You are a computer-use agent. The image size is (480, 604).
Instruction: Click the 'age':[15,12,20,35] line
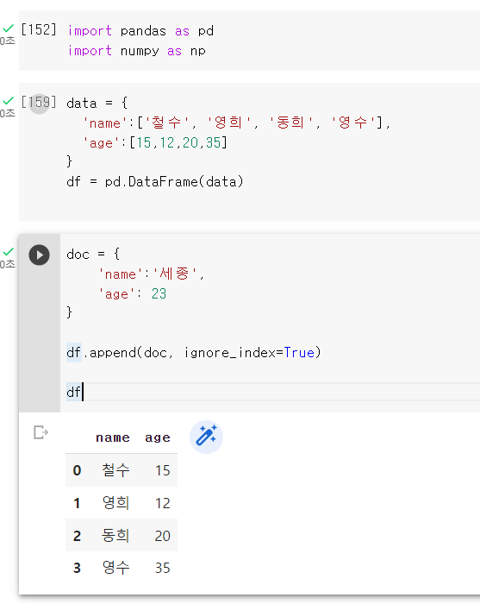(155, 143)
